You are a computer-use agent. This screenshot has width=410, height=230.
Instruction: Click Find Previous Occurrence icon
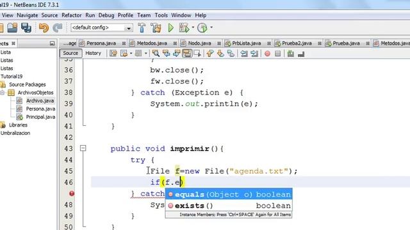tap(166, 54)
